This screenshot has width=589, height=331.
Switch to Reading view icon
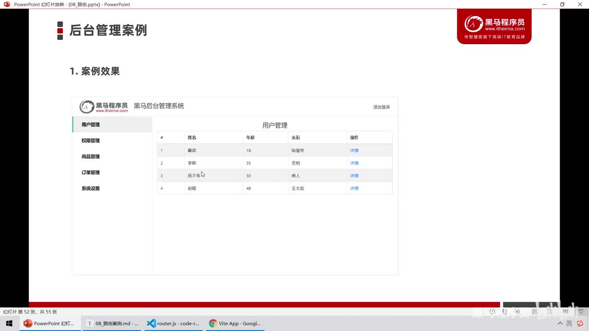click(x=565, y=311)
